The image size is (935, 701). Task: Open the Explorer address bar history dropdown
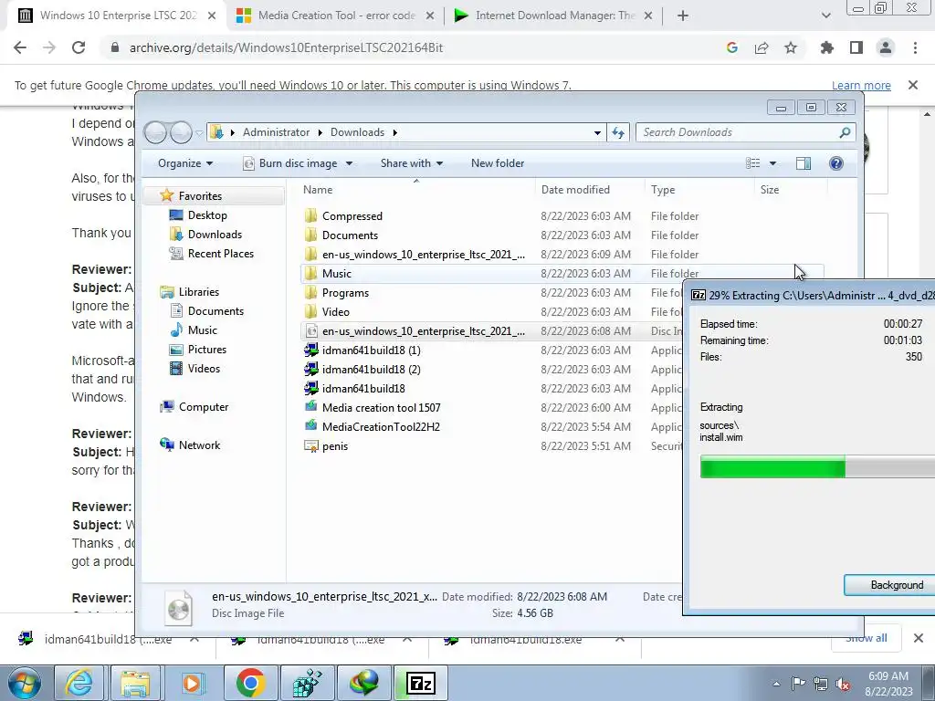point(597,132)
